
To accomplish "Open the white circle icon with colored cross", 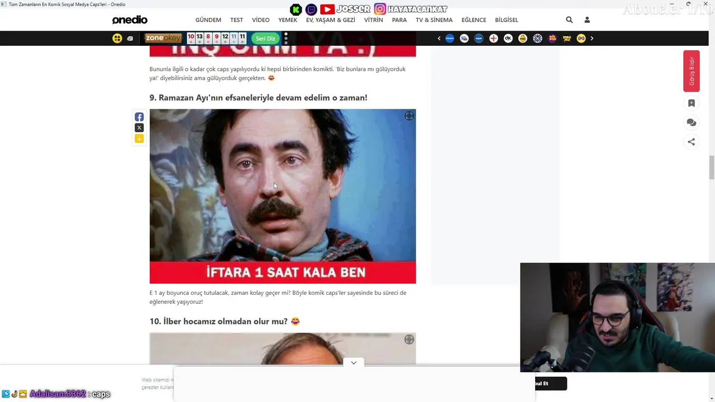I will 494,39.
